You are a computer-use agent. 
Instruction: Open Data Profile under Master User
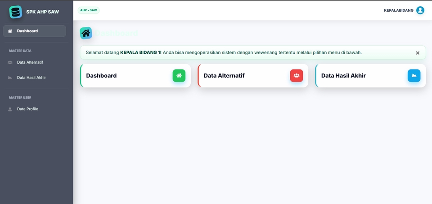click(x=27, y=109)
